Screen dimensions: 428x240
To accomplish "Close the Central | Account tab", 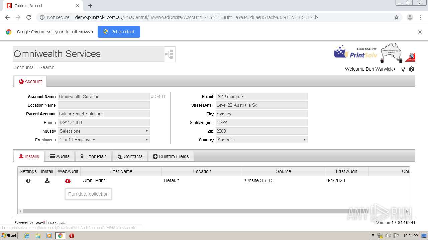I will [x=78, y=6].
